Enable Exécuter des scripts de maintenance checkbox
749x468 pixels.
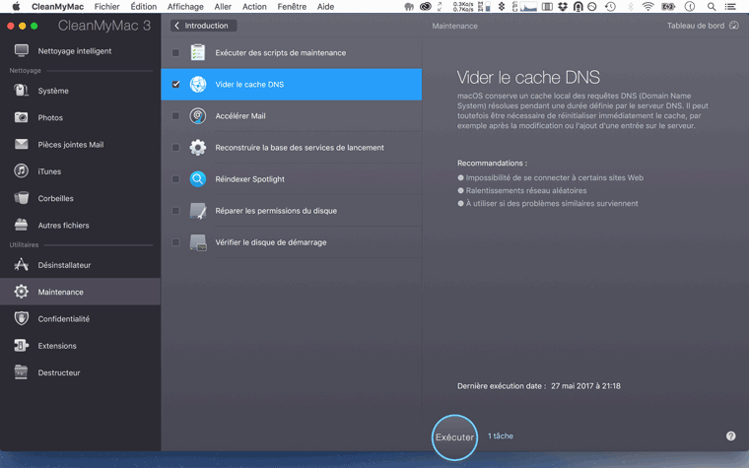175,52
